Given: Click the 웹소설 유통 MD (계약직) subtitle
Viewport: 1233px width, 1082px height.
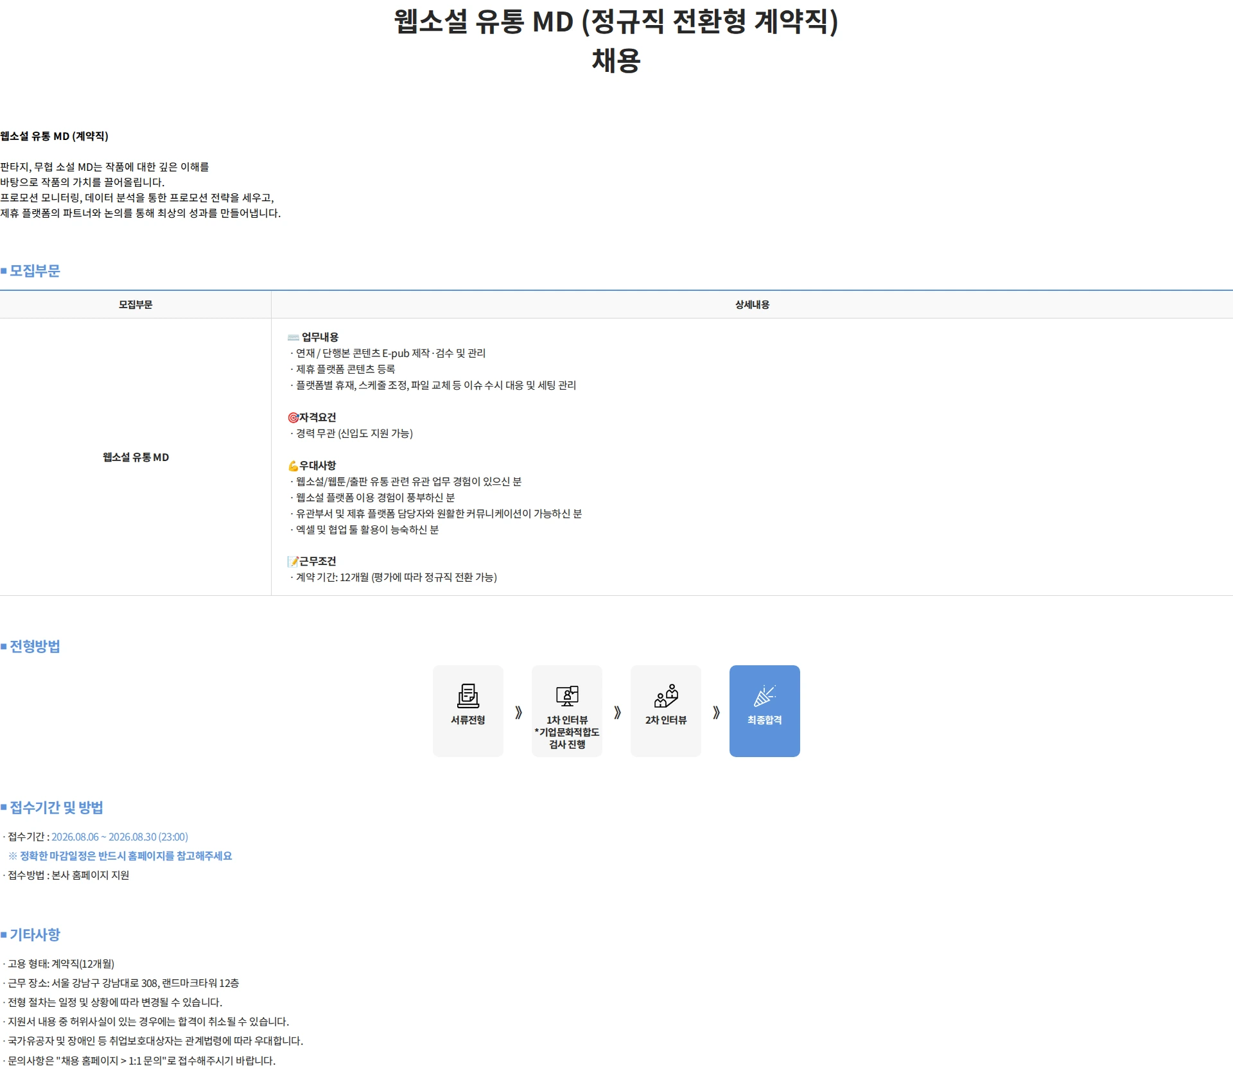Looking at the screenshot, I should pos(55,136).
